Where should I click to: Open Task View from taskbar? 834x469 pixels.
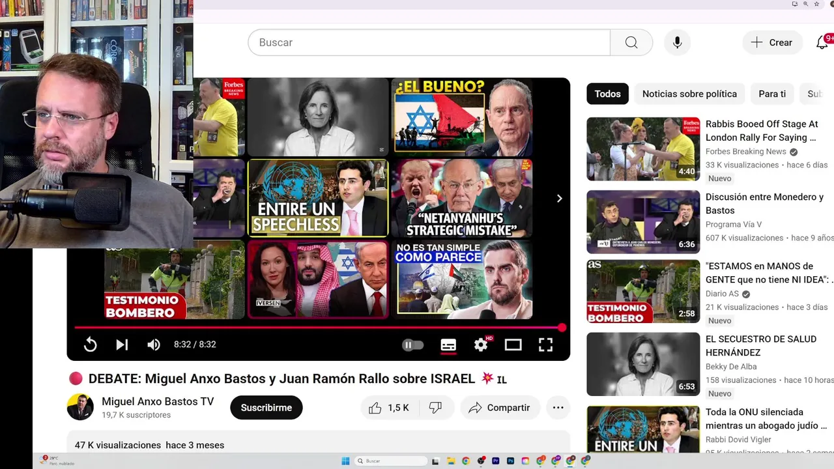435,461
